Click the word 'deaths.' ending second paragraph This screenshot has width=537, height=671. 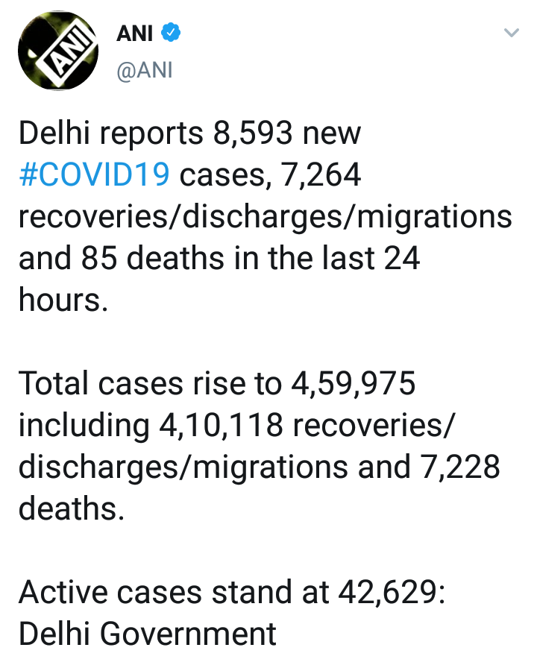(70, 509)
